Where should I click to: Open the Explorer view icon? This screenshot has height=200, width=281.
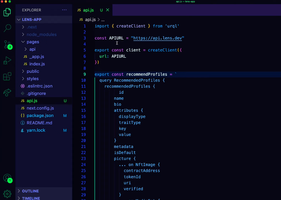[7, 12]
